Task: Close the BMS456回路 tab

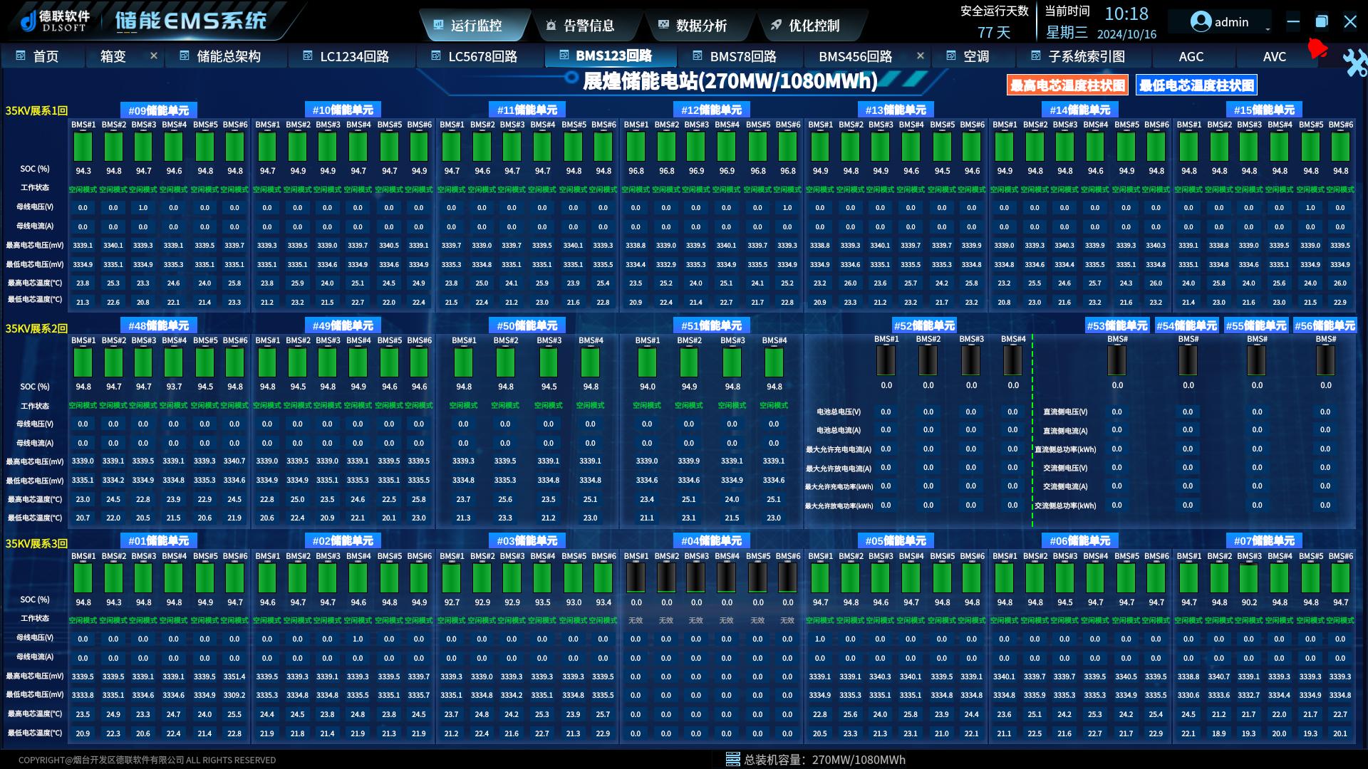Action: [x=920, y=56]
